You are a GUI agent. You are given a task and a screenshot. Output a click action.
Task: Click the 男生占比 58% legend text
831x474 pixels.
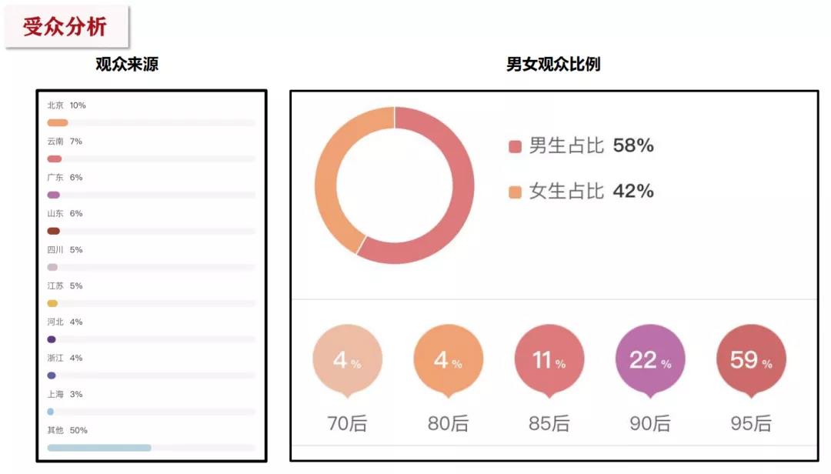click(x=591, y=145)
